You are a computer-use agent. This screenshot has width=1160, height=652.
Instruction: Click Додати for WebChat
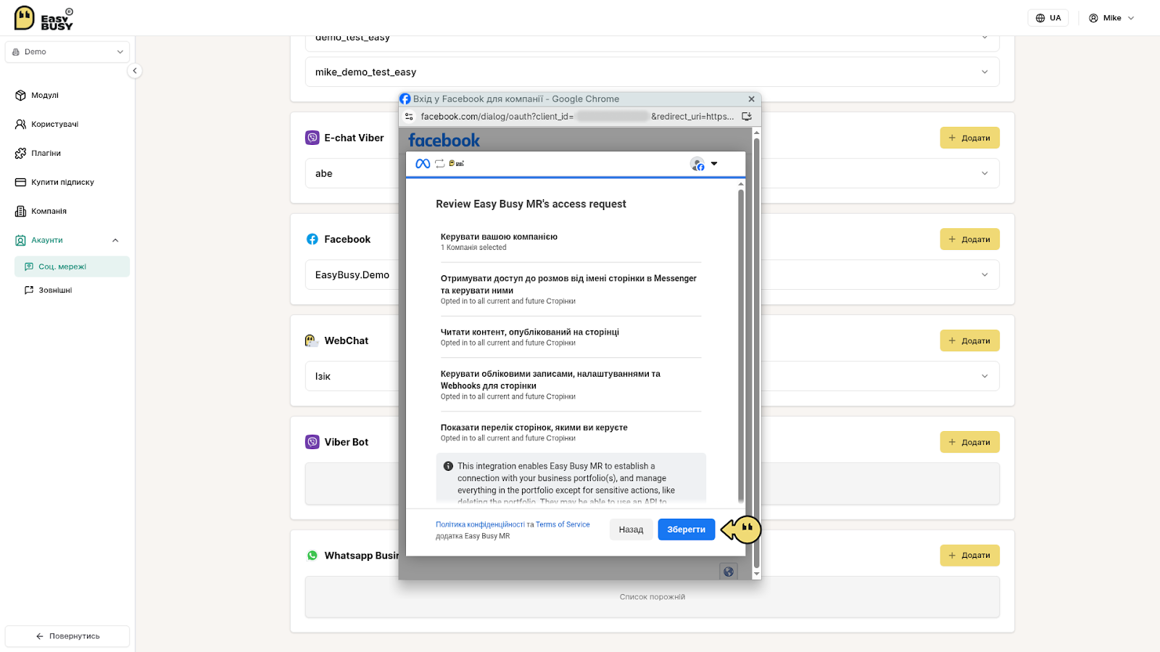click(x=969, y=340)
